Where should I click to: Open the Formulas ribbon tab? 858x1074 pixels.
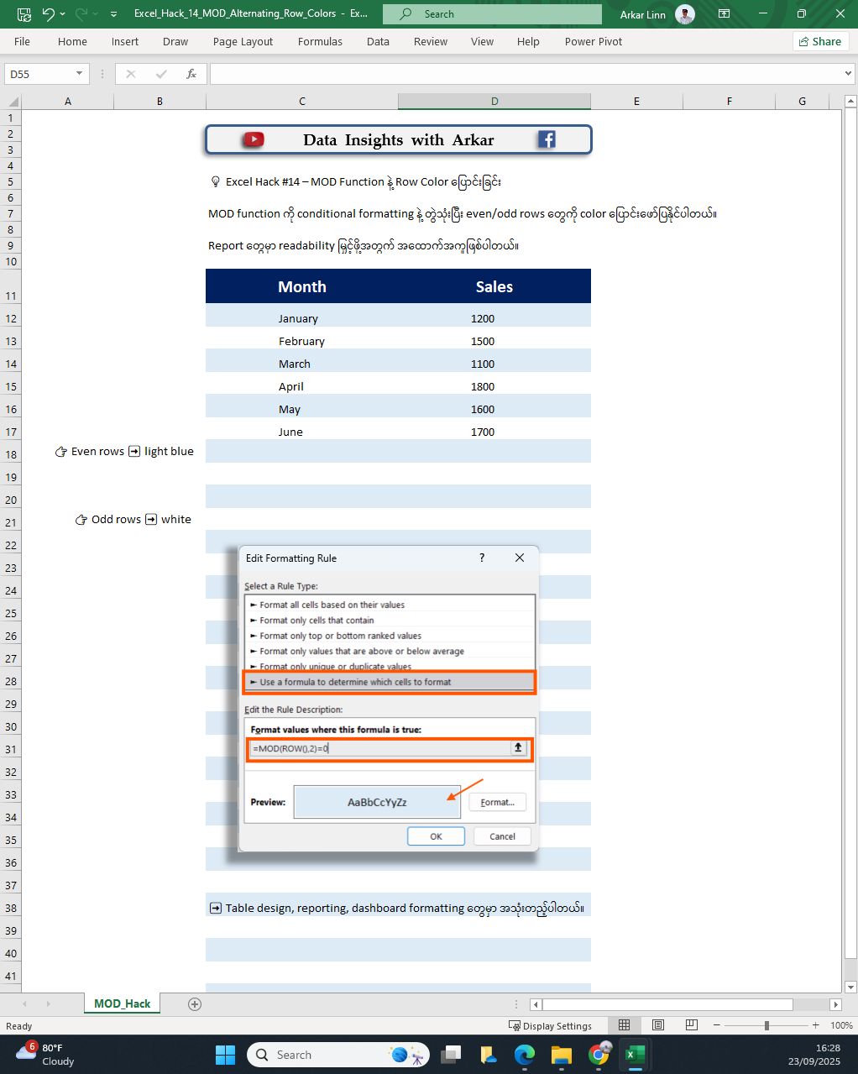320,41
